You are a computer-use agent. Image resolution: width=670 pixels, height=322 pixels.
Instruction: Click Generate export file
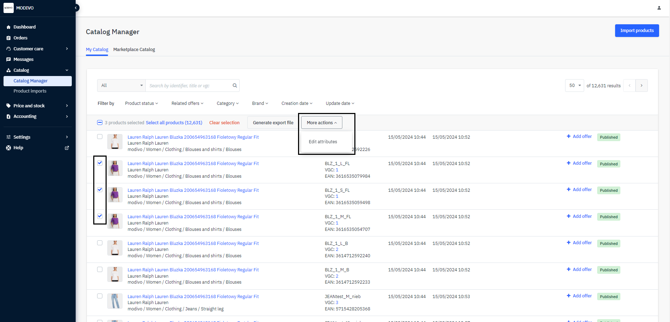(273, 122)
